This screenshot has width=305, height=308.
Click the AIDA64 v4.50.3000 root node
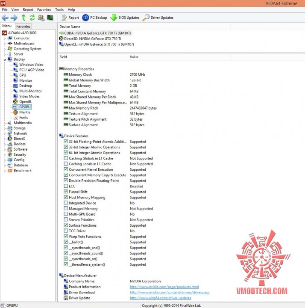[x=19, y=33]
